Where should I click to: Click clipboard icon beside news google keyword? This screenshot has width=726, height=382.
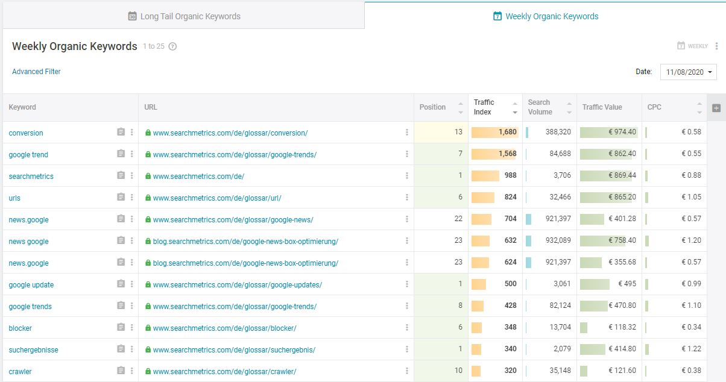tap(121, 241)
